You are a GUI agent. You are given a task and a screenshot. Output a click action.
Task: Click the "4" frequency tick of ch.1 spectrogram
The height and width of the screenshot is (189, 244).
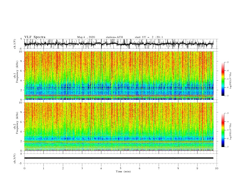point(21,81)
